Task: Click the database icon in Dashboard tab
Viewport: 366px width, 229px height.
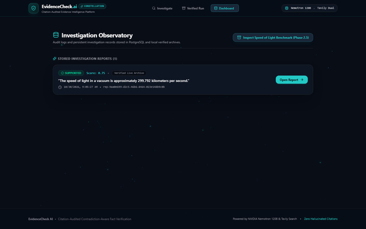Action: pos(216,8)
